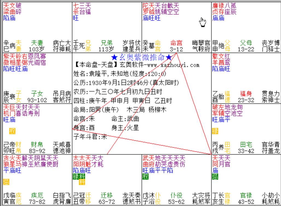
Task: Click the 子年斗君:未 text
Action: [90, 137]
